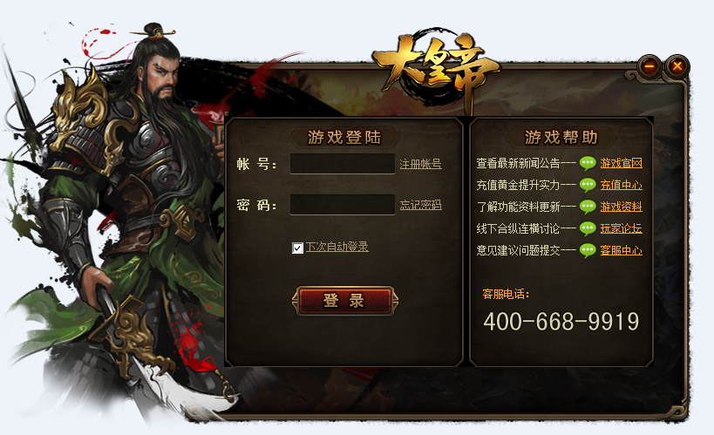Screen dimensions: 714x435
Task: Click green chat bubble beside 游戏官网
Action: 588,163
